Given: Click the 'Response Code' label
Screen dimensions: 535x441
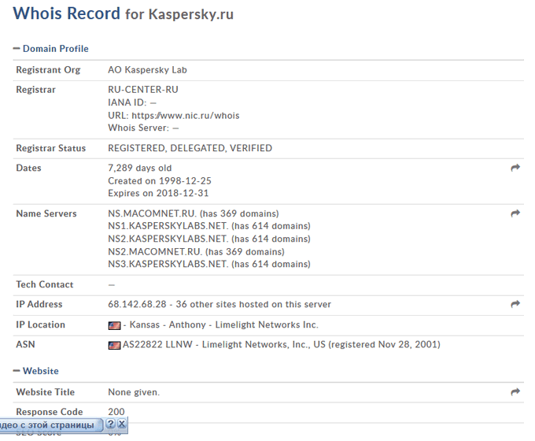Looking at the screenshot, I should point(50,412).
